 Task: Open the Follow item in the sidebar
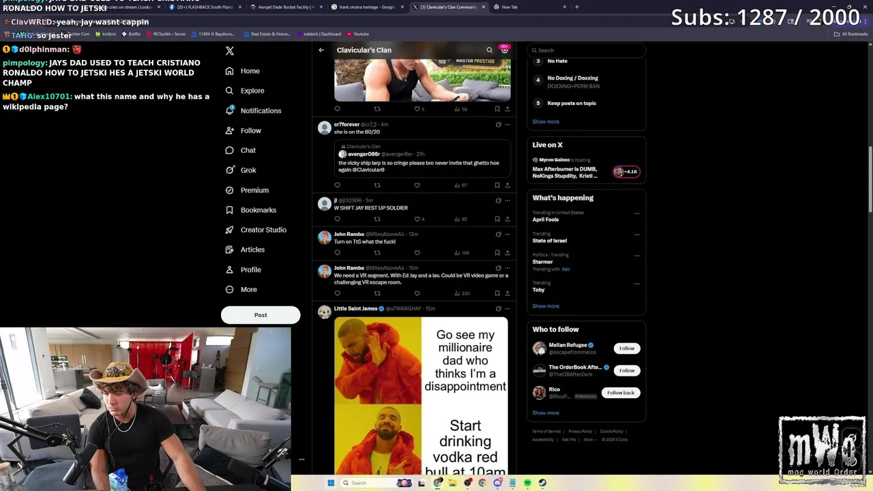pos(243,130)
